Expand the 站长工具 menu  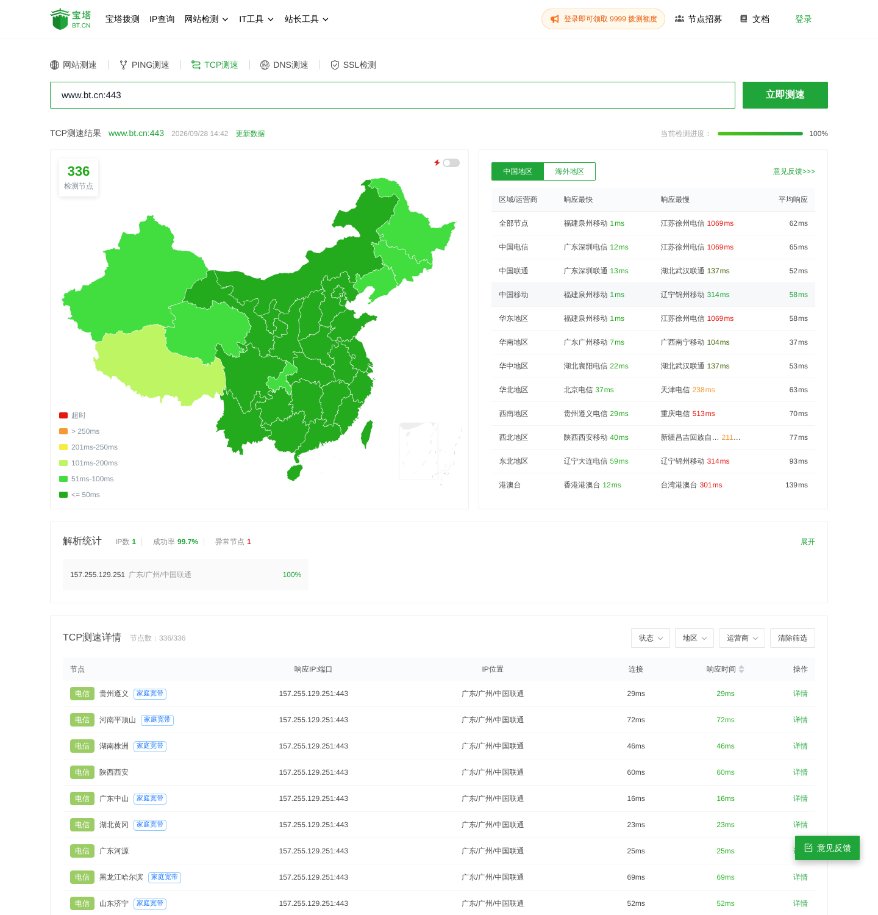307,20
